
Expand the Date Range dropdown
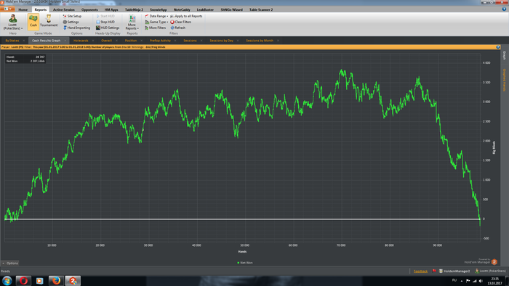pos(156,16)
